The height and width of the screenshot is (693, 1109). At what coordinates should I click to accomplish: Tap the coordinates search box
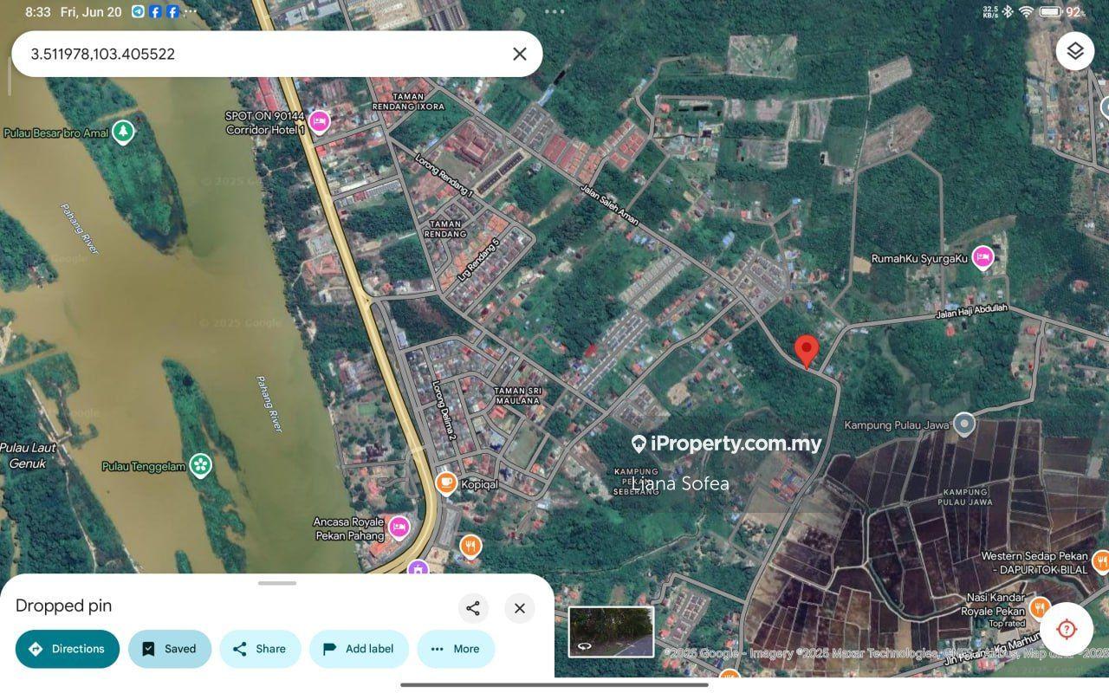point(260,54)
